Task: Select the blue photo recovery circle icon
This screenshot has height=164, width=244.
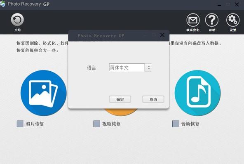Action: 44,93
